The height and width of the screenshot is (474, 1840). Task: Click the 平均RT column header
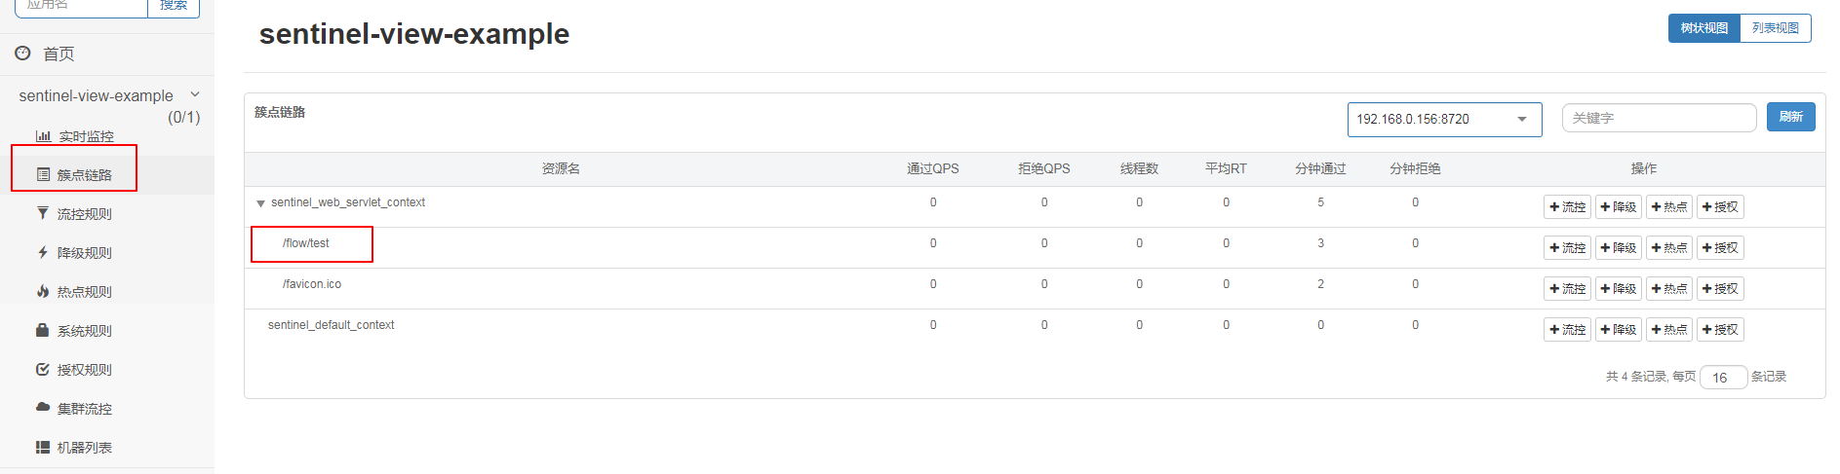pyautogui.click(x=1226, y=169)
